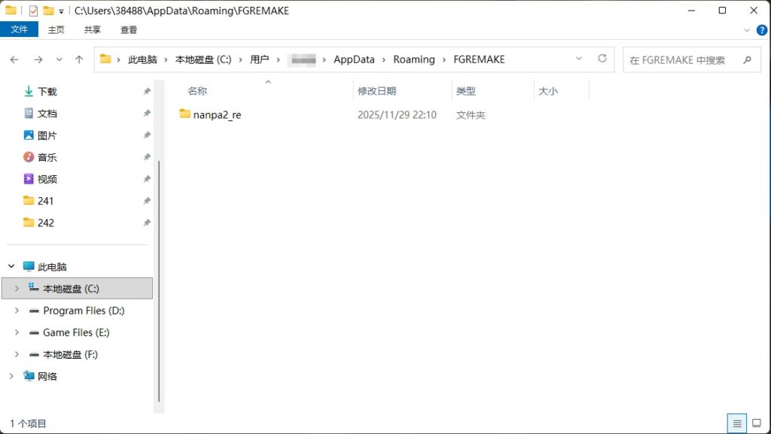771x434 pixels.
Task: Select Game Files (E:) drive
Action: click(x=76, y=332)
